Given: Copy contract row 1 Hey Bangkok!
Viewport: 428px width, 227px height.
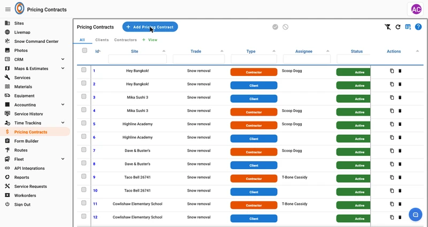Looking at the screenshot, I should point(392,71).
